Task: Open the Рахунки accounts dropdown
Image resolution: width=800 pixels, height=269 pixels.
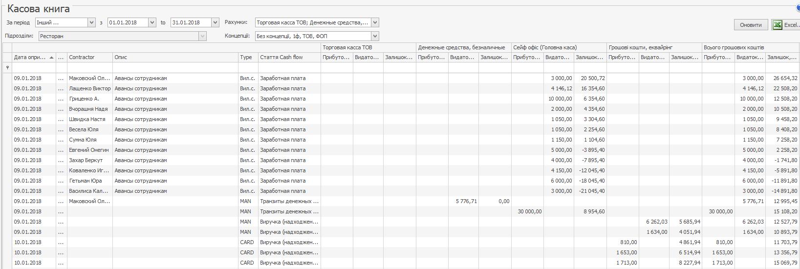Action: 375,22
